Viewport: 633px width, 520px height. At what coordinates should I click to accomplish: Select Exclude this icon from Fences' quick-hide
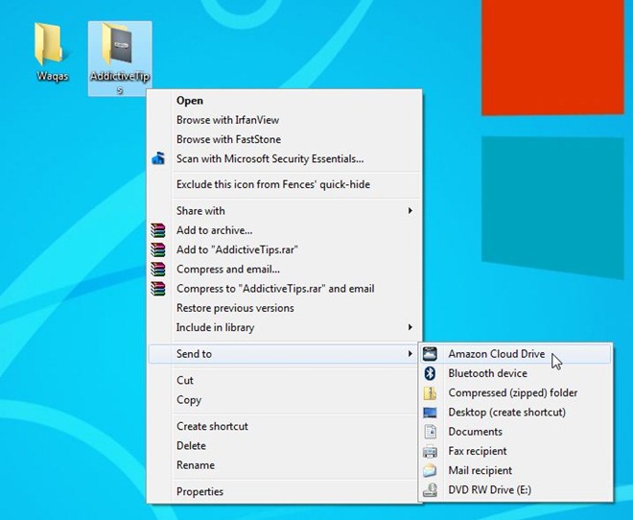pyautogui.click(x=284, y=184)
